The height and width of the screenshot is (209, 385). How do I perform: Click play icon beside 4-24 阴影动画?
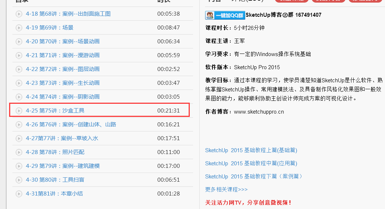tap(19, 97)
